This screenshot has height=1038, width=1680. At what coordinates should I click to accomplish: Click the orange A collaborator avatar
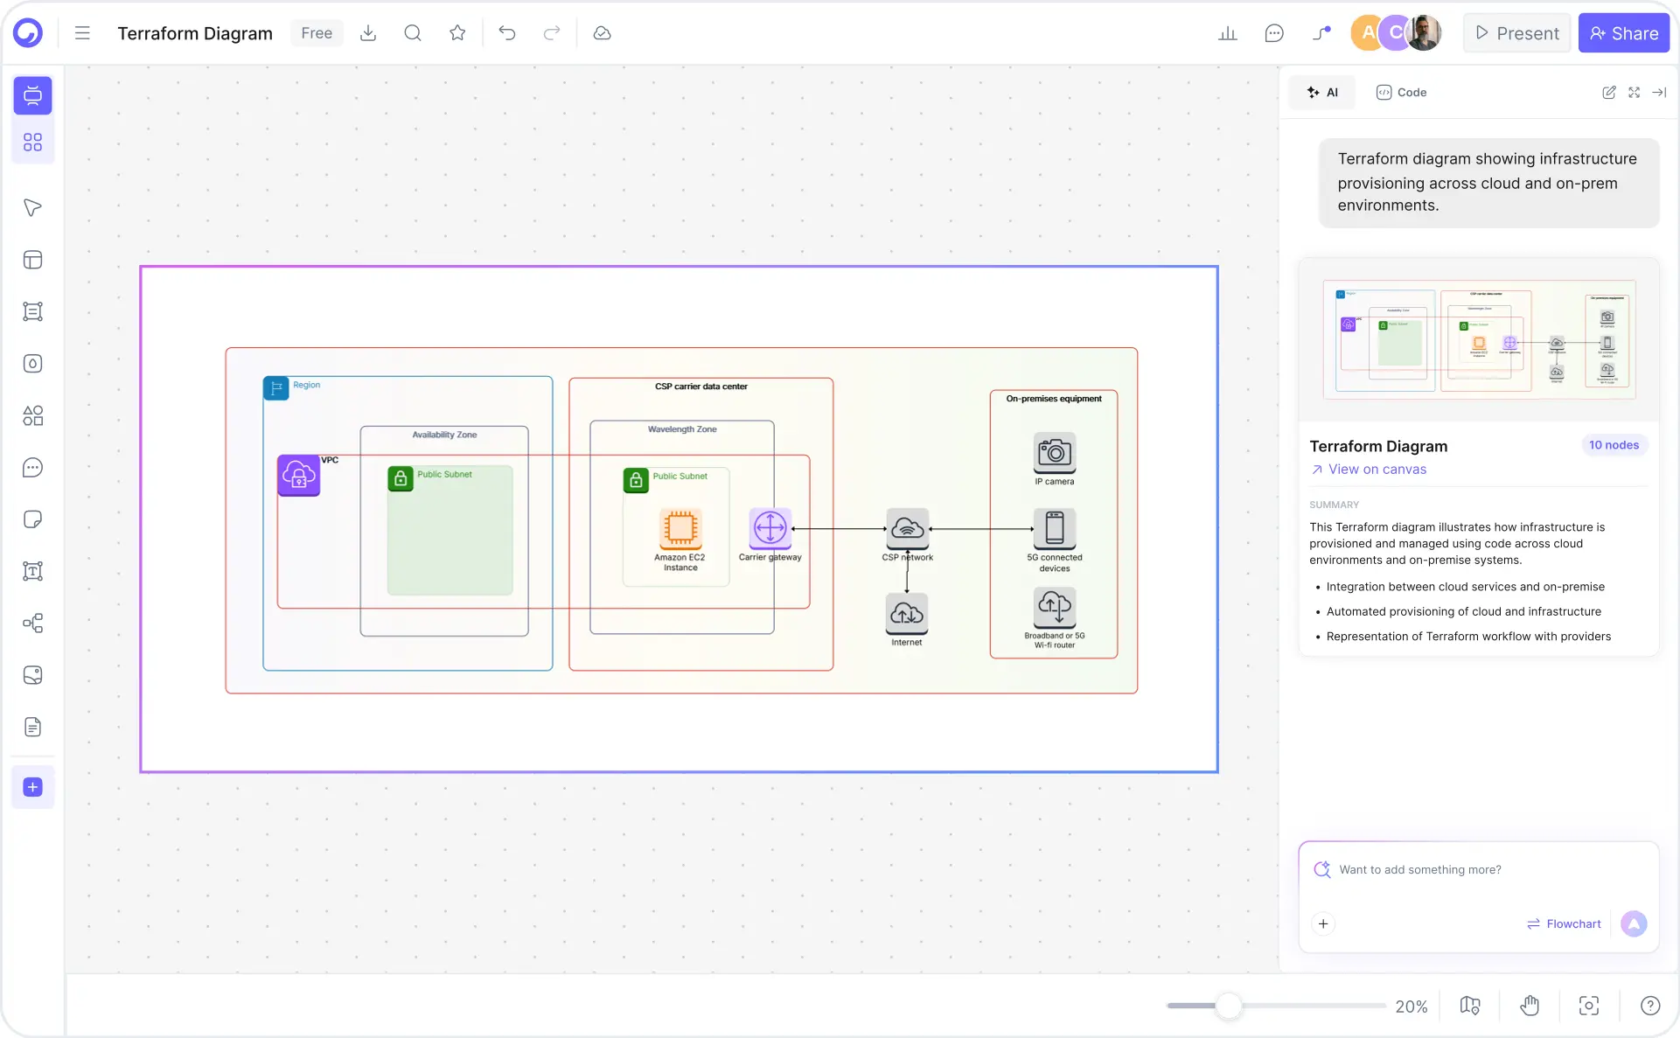tap(1367, 33)
